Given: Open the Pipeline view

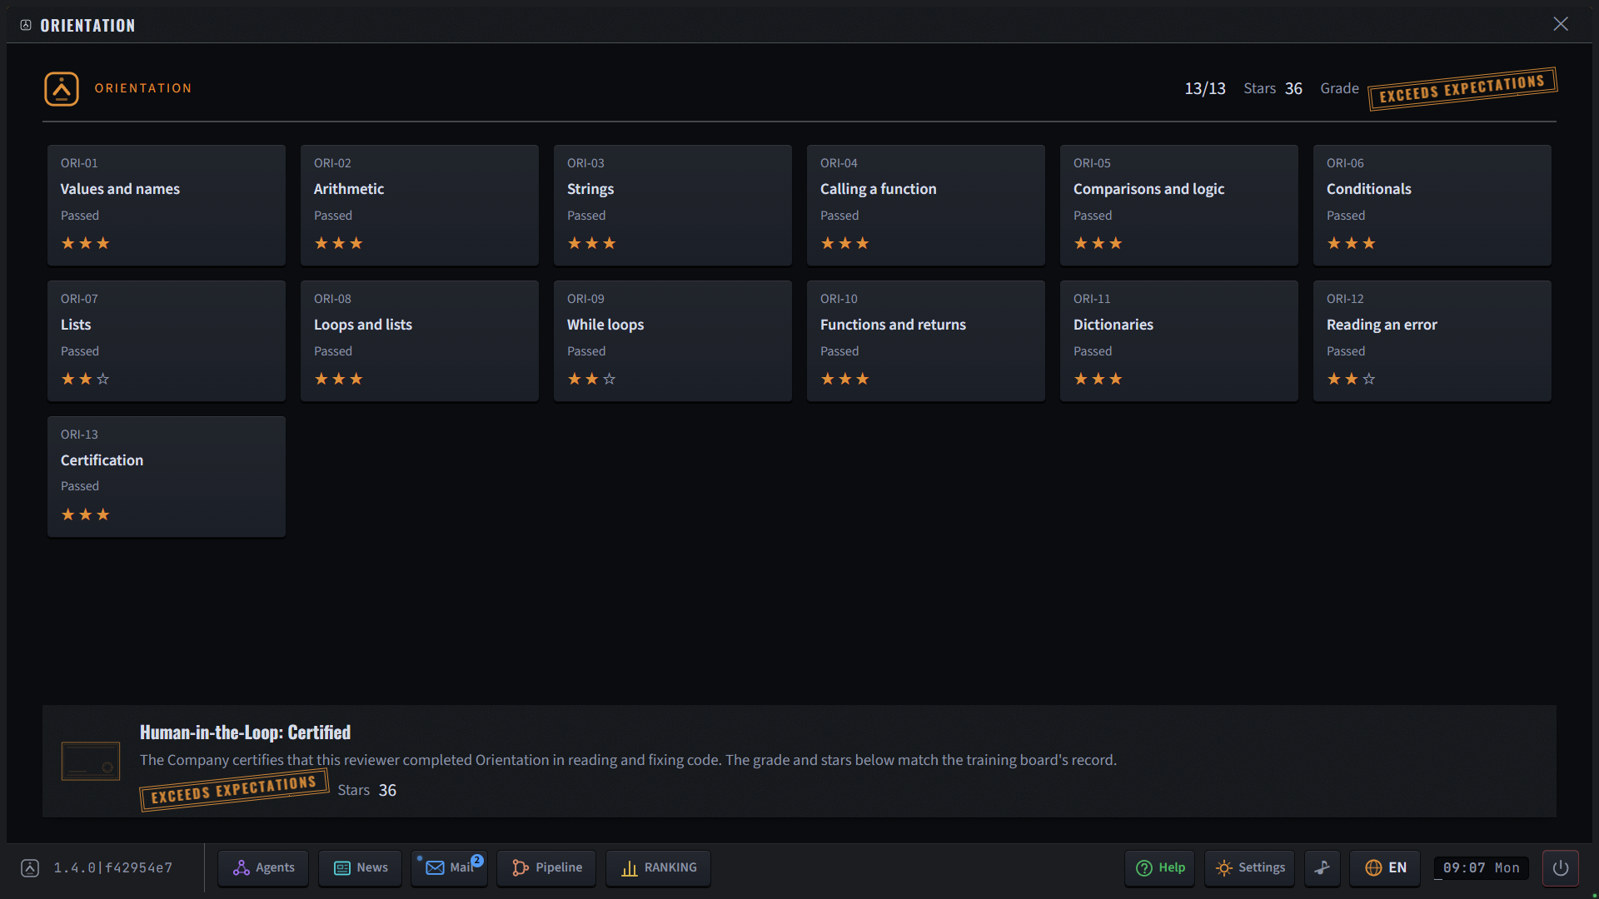Looking at the screenshot, I should [546, 867].
